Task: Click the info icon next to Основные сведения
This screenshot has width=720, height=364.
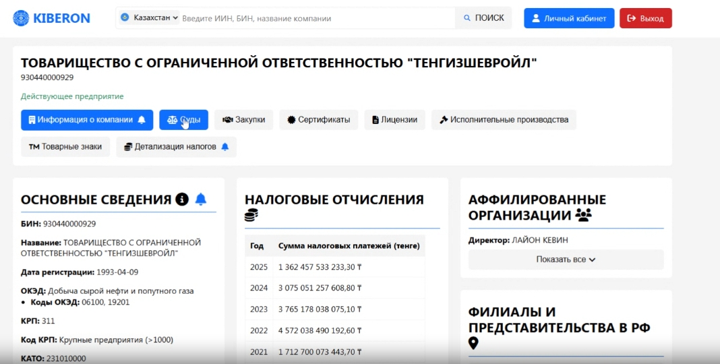Action: point(182,200)
